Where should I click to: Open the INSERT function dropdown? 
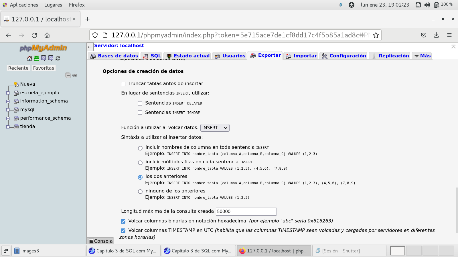[x=215, y=128]
